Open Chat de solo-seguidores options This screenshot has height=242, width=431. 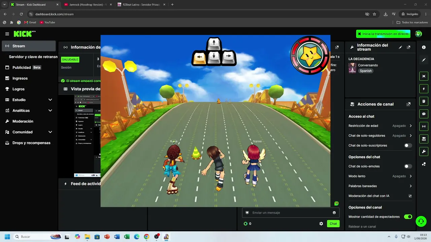click(x=380, y=136)
